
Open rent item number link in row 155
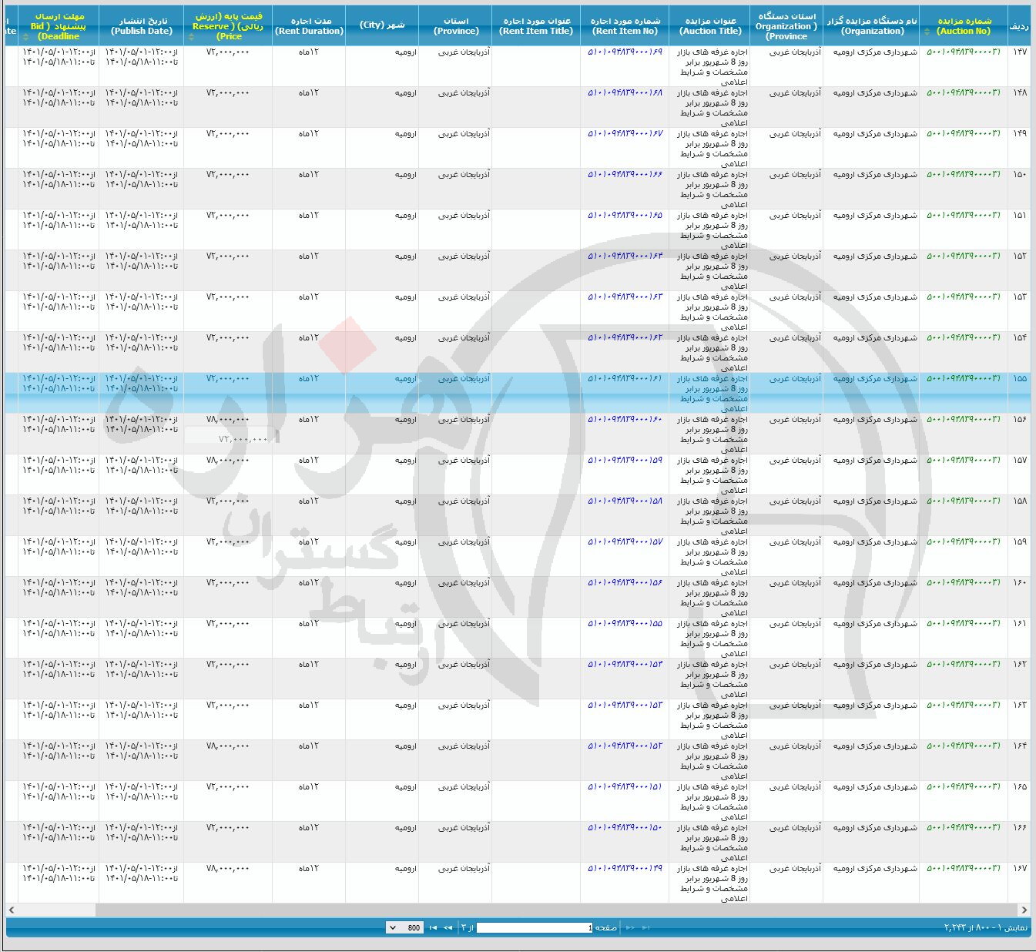[625, 378]
